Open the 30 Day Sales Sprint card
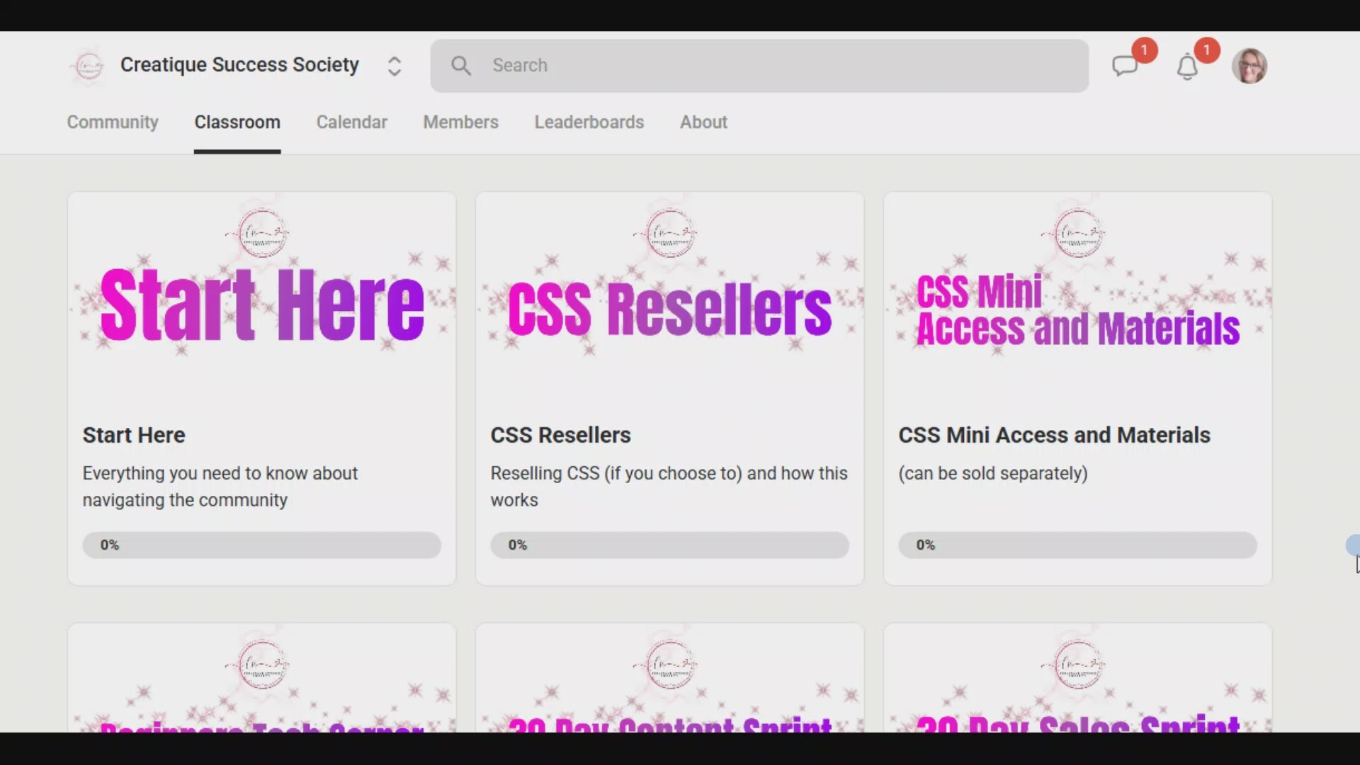The width and height of the screenshot is (1360, 765). [1077, 680]
